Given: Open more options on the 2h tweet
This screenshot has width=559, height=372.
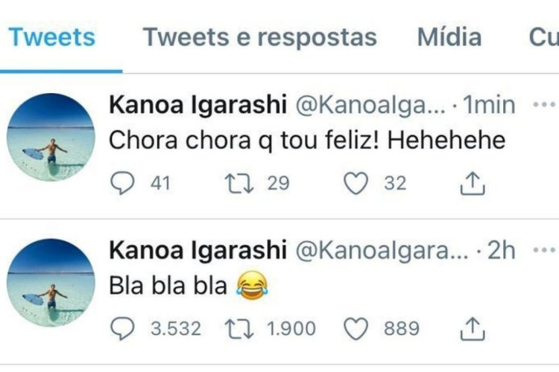Looking at the screenshot, I should [x=546, y=251].
